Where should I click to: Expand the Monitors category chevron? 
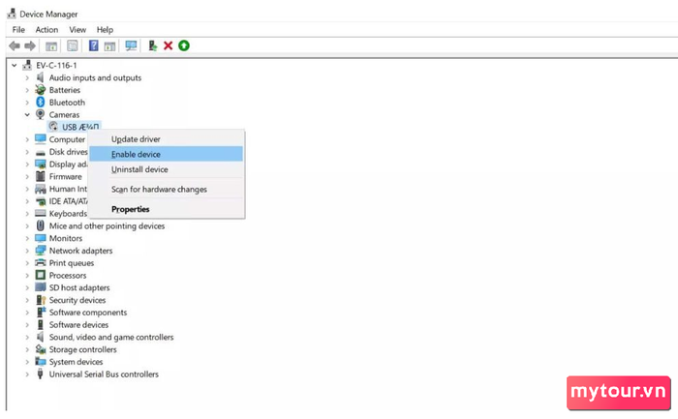(x=27, y=238)
